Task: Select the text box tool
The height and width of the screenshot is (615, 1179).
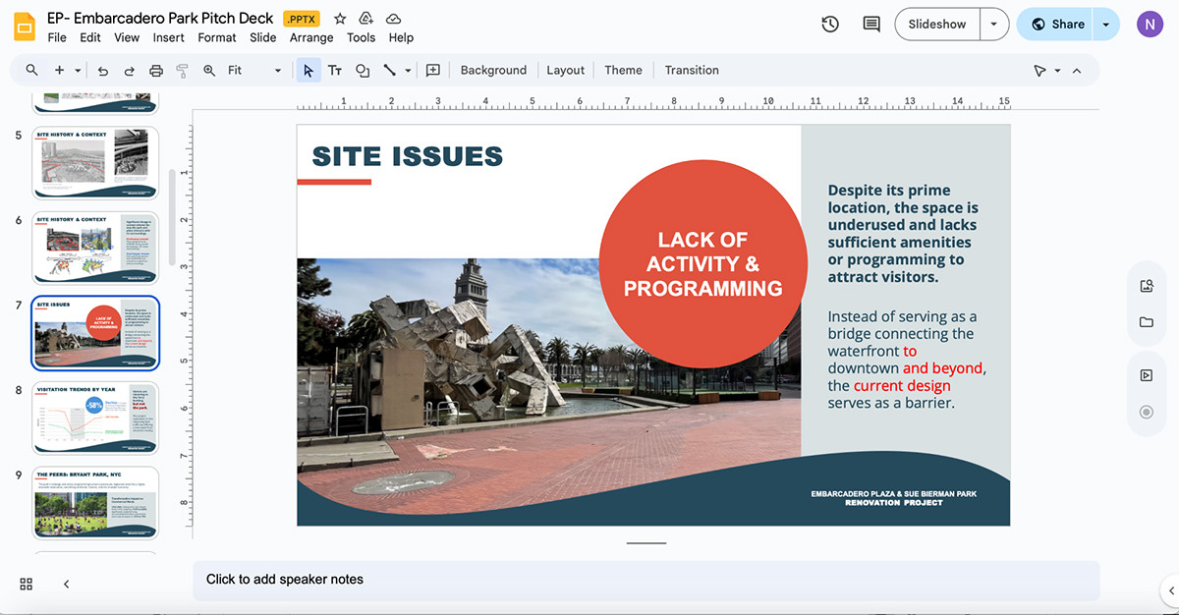Action: [x=335, y=71]
